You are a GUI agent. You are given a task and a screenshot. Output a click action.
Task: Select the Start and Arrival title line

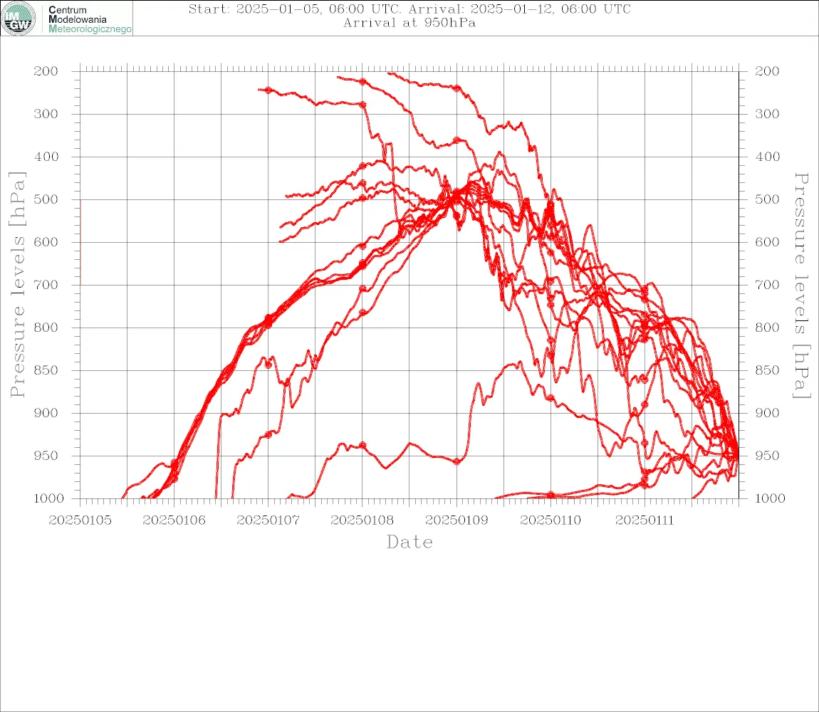click(x=409, y=9)
